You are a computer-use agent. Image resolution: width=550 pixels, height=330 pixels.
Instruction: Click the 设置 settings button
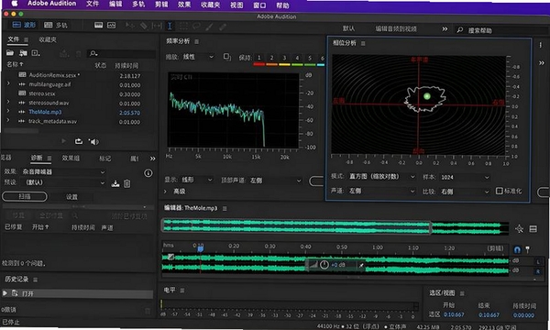point(71,197)
